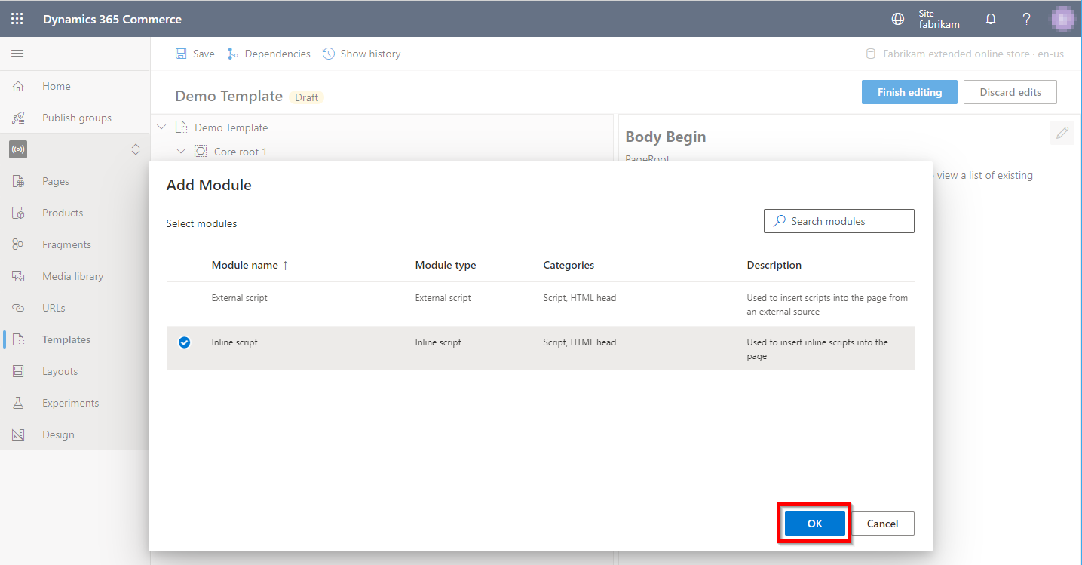Edit Body Begin using the pencil icon

1062,133
